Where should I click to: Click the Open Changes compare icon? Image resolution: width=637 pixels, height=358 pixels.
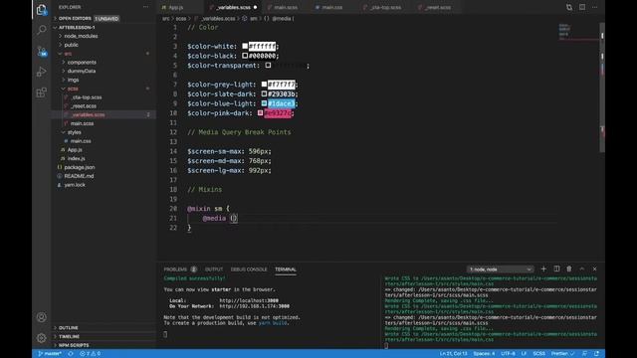point(569,7)
